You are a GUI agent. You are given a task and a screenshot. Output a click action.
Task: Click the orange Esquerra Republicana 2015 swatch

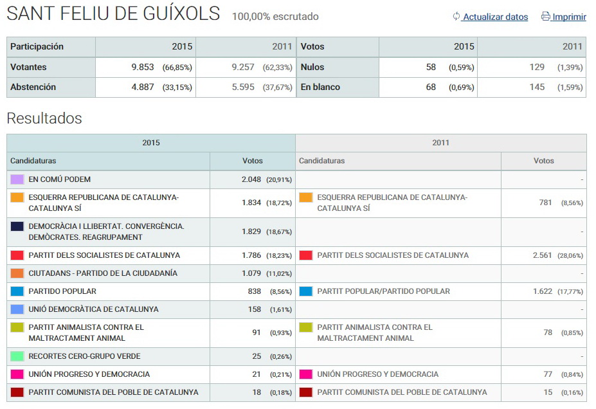(x=17, y=198)
